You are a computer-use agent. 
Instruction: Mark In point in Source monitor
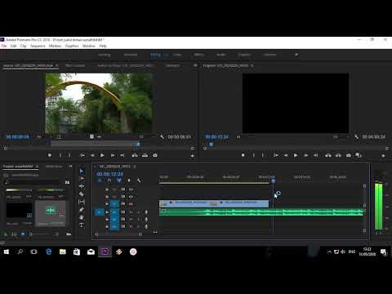60,155
